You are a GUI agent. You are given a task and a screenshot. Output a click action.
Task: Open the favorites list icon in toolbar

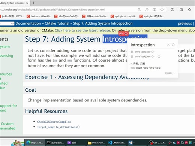190,10
